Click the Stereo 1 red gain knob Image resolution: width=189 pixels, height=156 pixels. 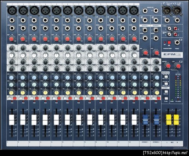point(146,53)
